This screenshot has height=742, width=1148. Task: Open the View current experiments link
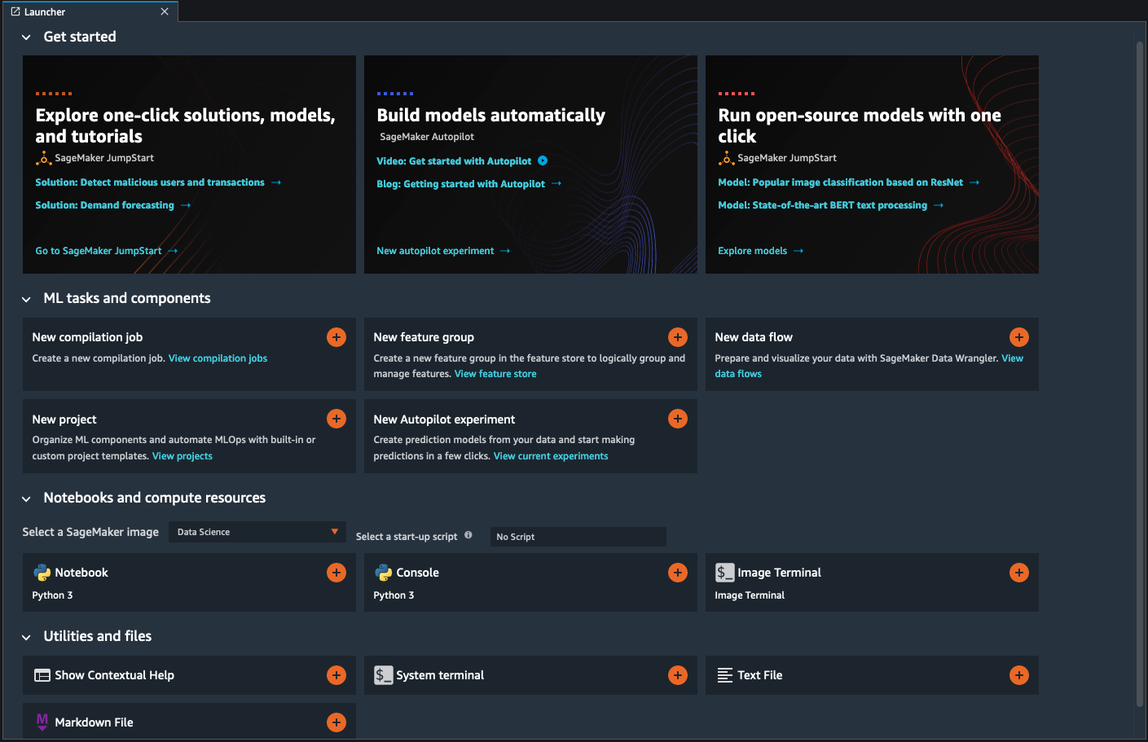[551, 456]
